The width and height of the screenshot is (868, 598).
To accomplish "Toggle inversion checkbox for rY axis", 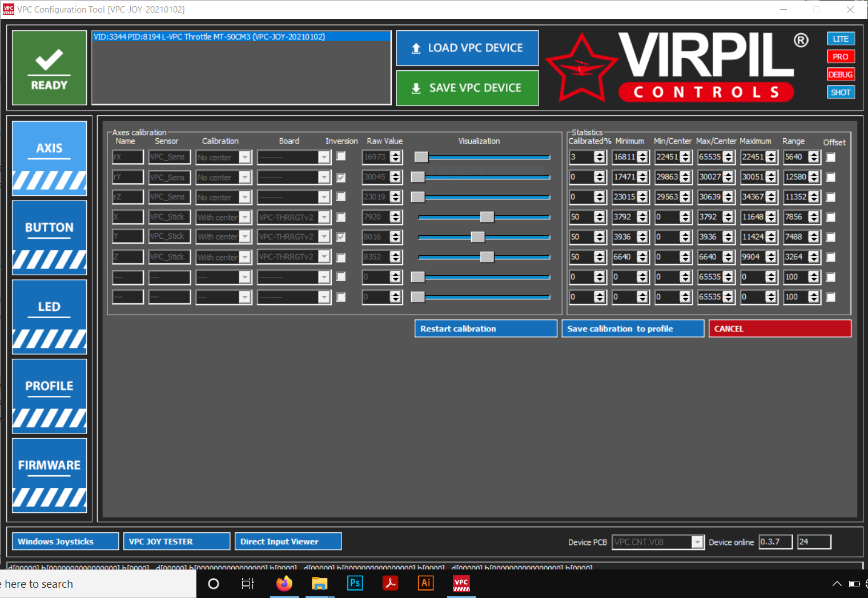I will click(341, 178).
